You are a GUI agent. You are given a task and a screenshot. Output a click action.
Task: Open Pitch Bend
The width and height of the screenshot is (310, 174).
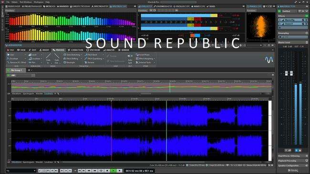point(91,55)
